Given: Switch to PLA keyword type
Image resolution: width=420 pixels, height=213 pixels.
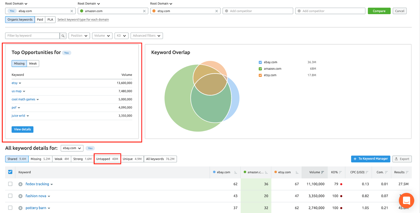Looking at the screenshot, I should pyautogui.click(x=50, y=20).
